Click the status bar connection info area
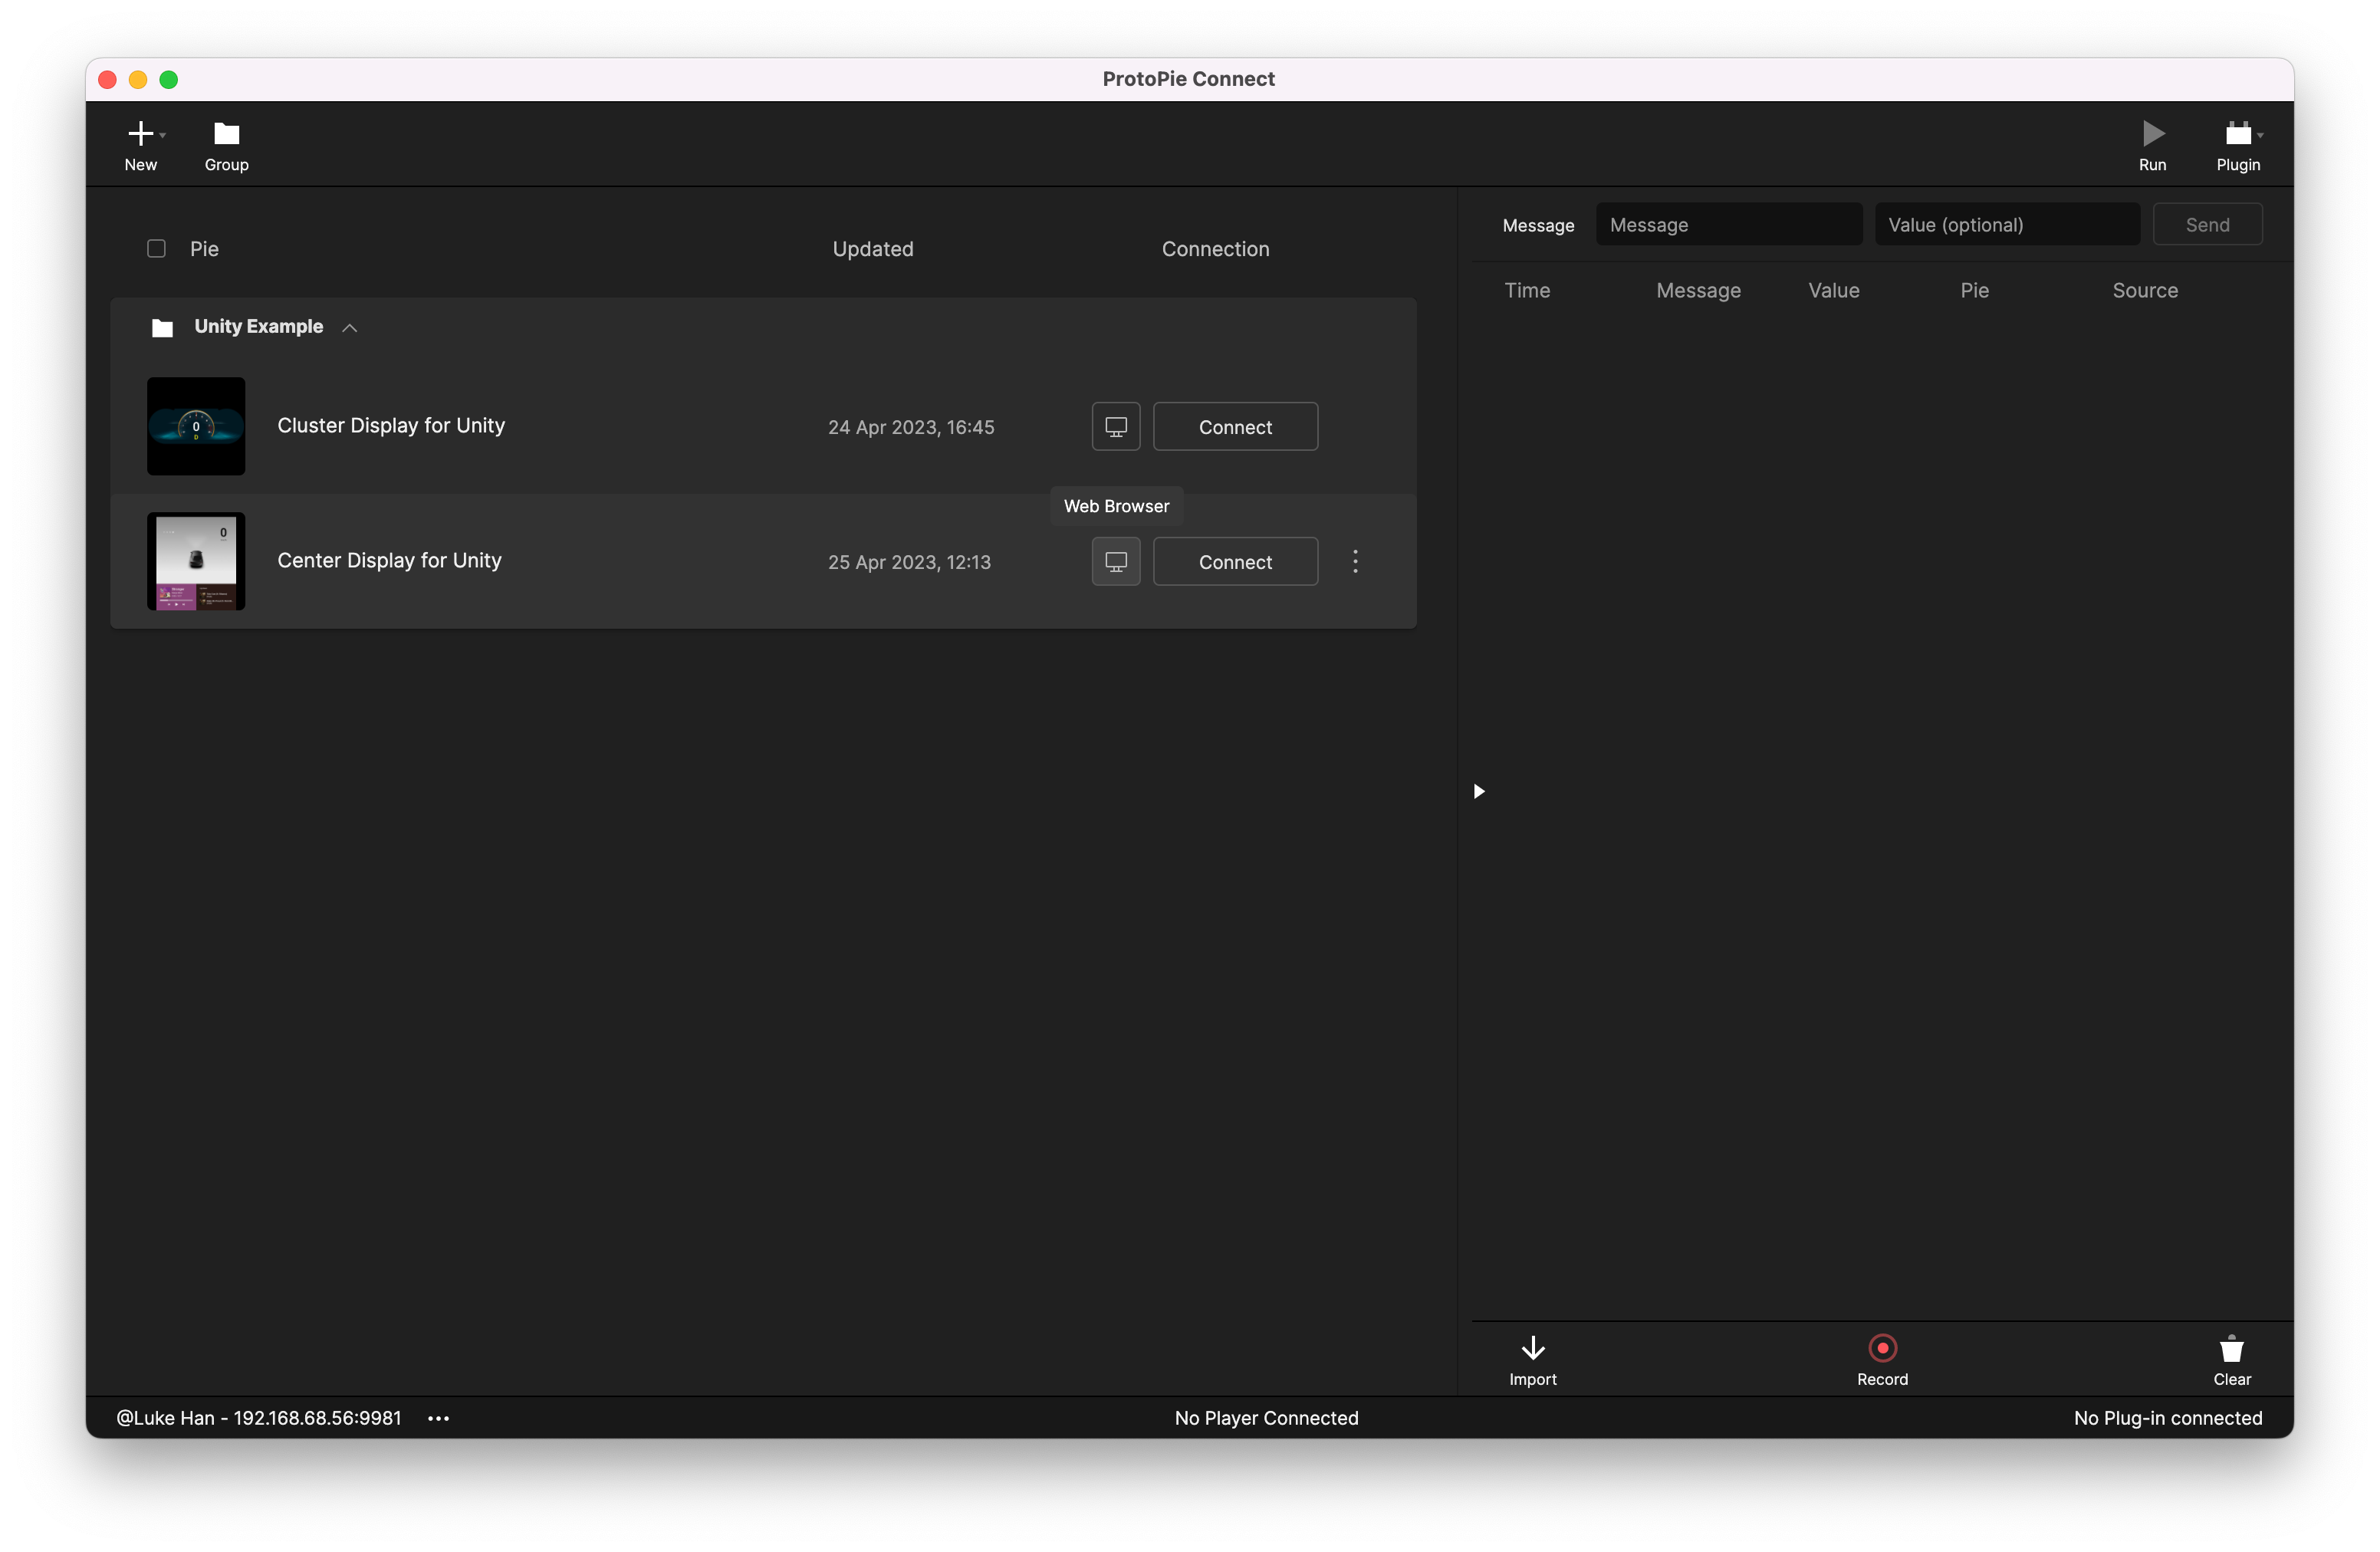This screenshot has width=2380, height=1552. [257, 1417]
